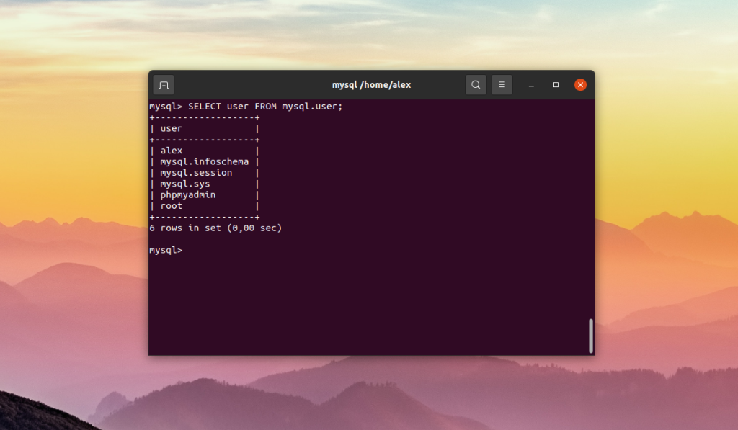Open a new terminal tab

(164, 85)
